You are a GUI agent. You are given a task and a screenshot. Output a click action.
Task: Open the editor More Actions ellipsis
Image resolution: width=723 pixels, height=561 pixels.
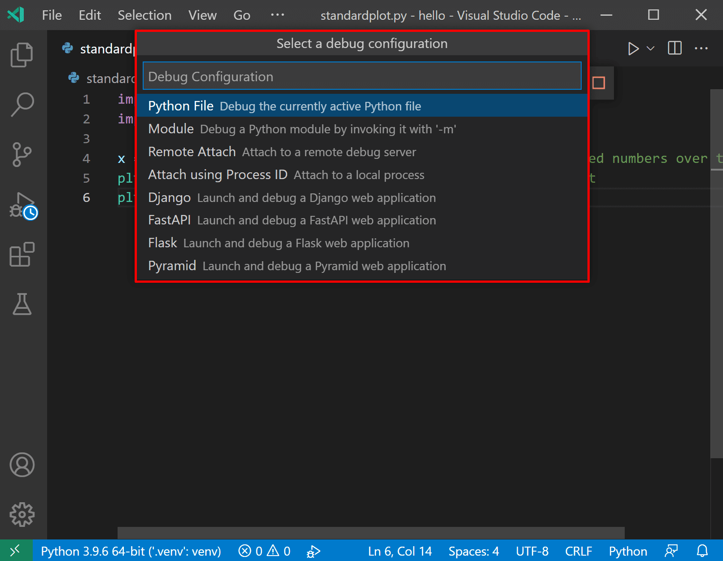pos(701,48)
